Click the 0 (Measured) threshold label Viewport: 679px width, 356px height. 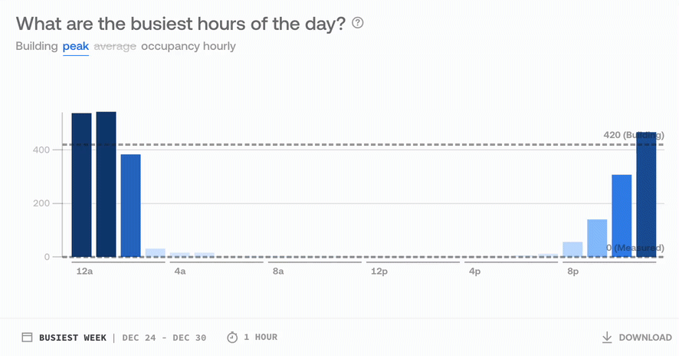(635, 248)
